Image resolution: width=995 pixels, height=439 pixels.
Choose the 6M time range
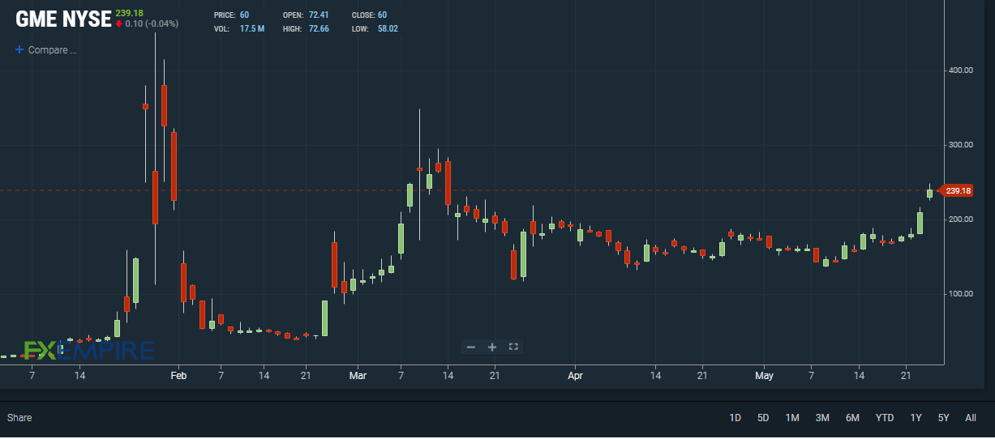coord(852,418)
